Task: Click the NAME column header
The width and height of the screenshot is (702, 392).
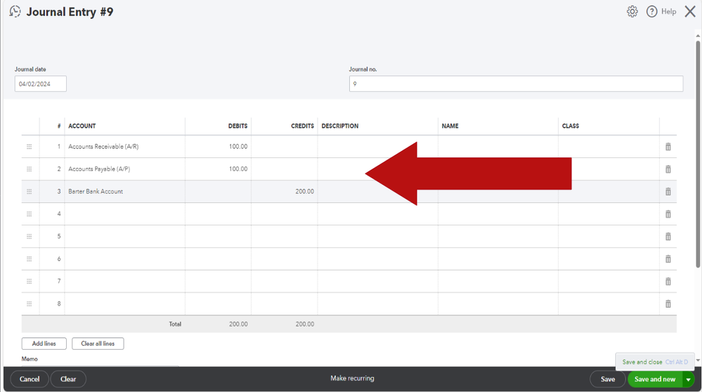Action: [x=450, y=126]
